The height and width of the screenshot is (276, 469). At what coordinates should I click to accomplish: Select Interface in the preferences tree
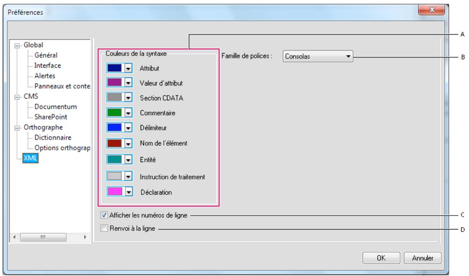tap(47, 65)
